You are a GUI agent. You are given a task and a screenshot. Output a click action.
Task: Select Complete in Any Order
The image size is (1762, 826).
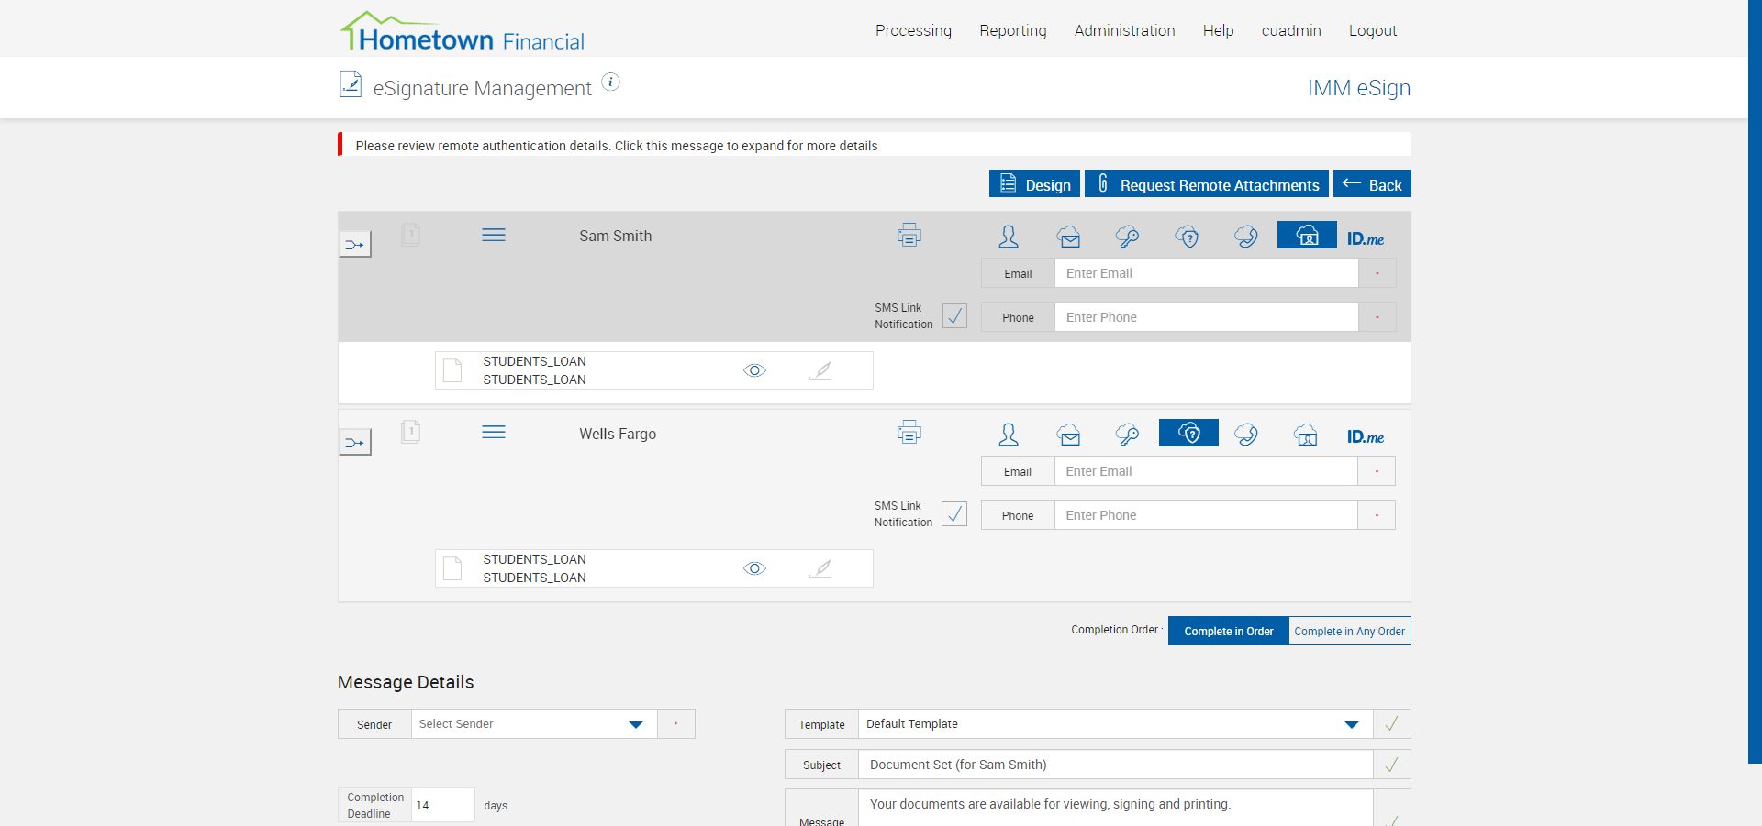(1349, 631)
